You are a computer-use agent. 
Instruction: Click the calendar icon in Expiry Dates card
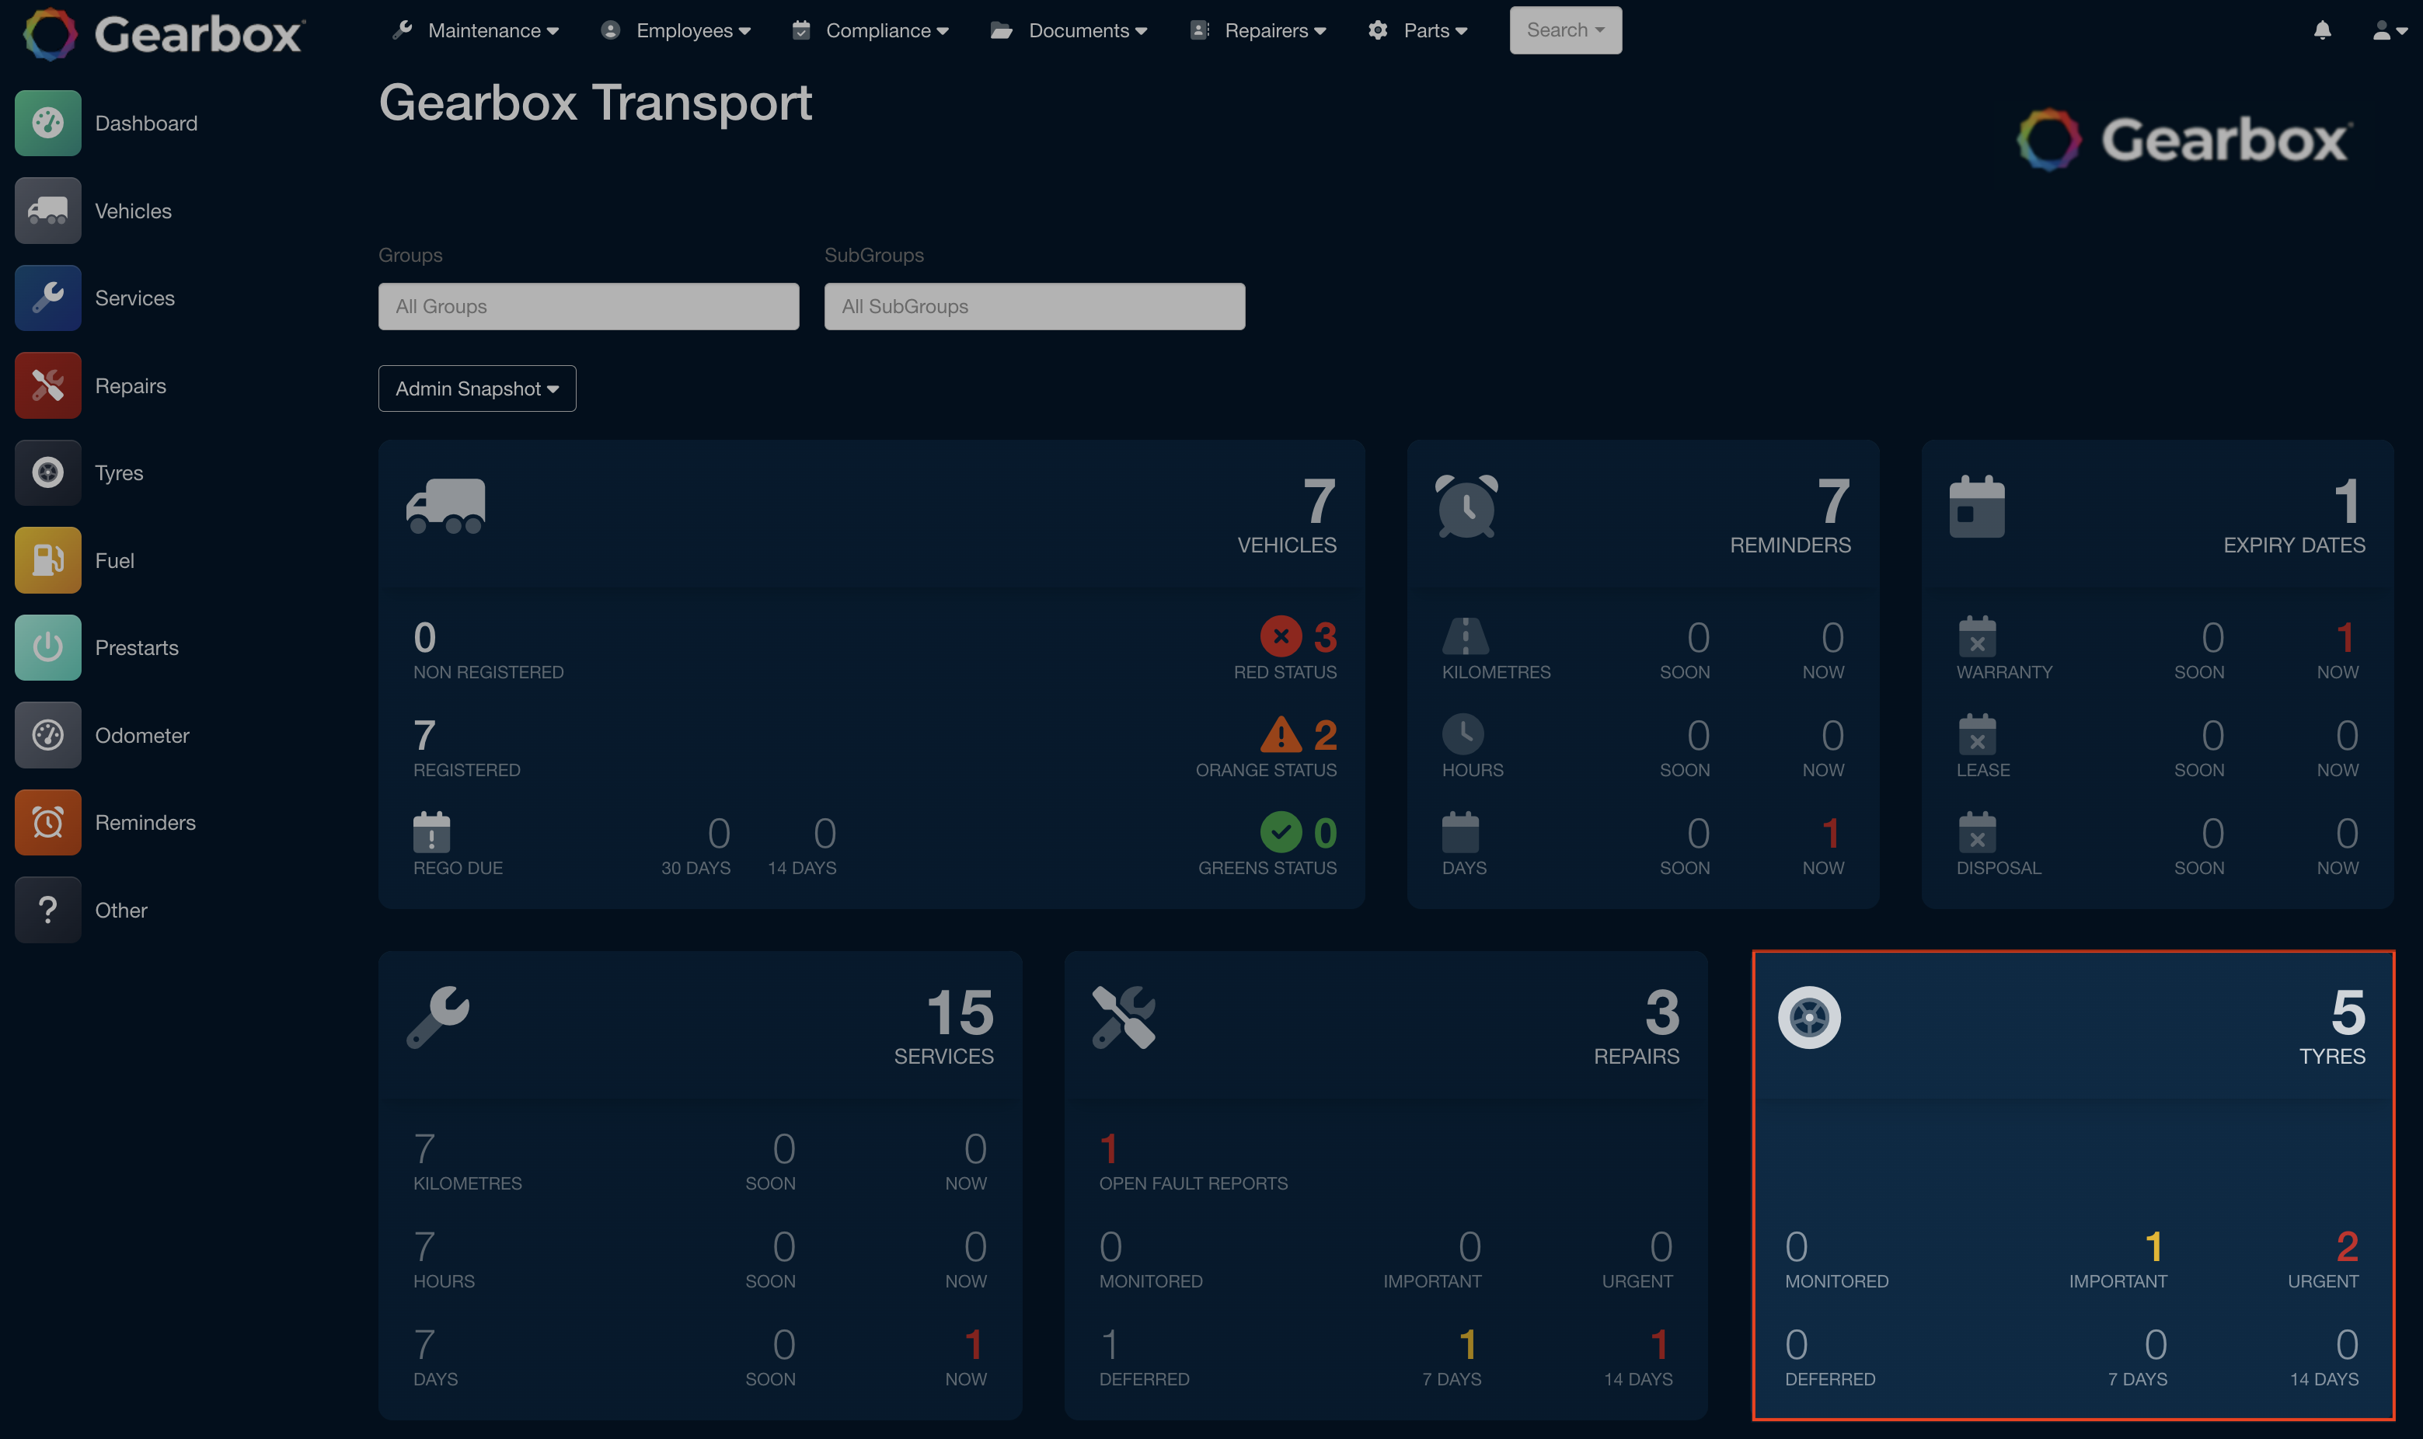pos(1977,505)
